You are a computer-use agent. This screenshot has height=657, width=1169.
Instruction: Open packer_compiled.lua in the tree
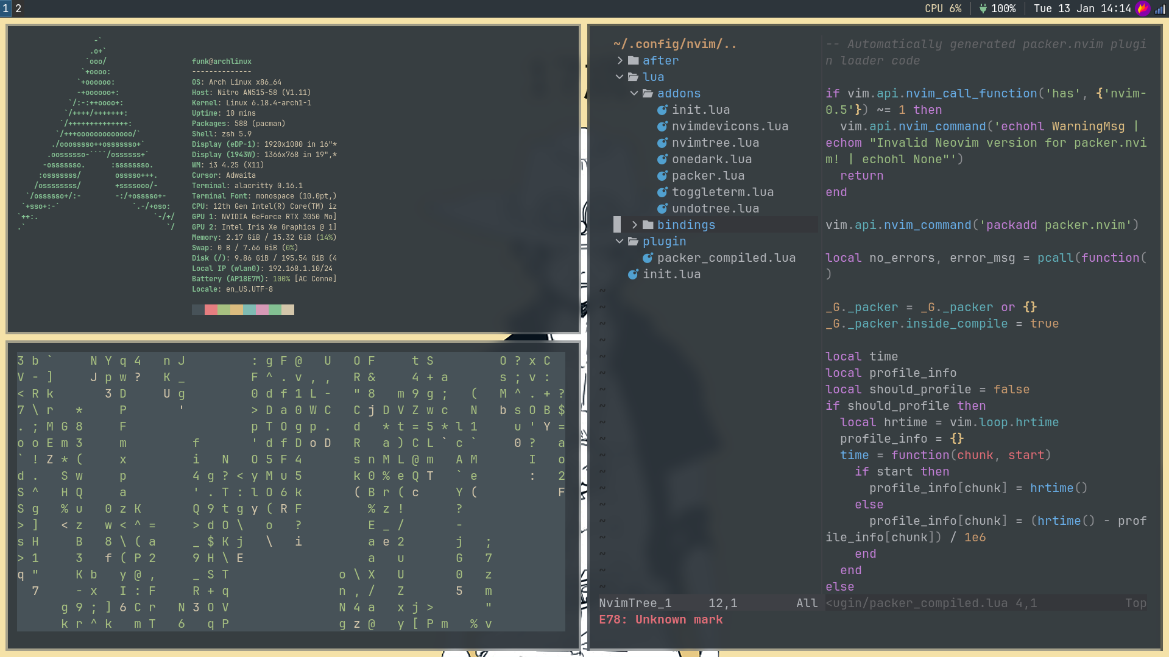(727, 258)
